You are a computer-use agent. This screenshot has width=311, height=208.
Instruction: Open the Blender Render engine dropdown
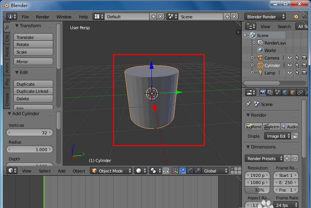(x=265, y=17)
